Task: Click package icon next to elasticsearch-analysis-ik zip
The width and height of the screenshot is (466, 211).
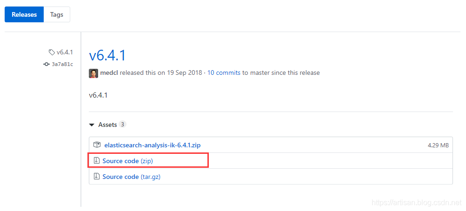Action: [97, 145]
